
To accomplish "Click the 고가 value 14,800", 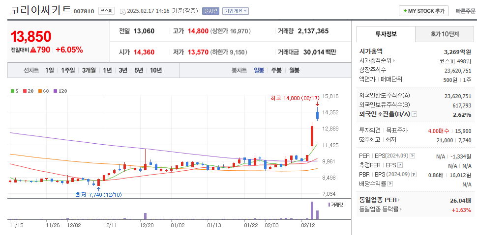I will point(198,31).
